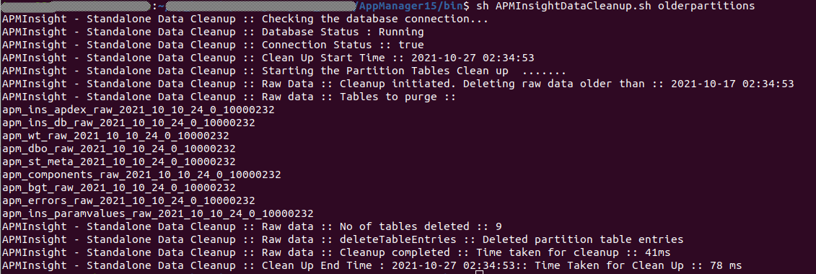Click the apm_components_raw table name line
This screenshot has width=816, height=274.
pos(141,174)
